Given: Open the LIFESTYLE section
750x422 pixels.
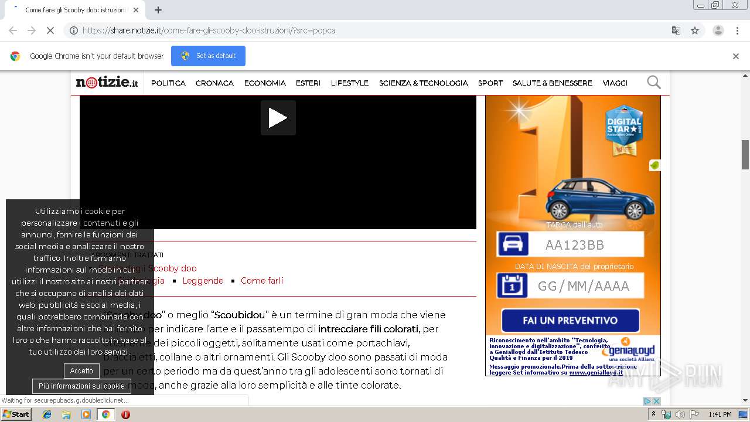Looking at the screenshot, I should pos(350,83).
